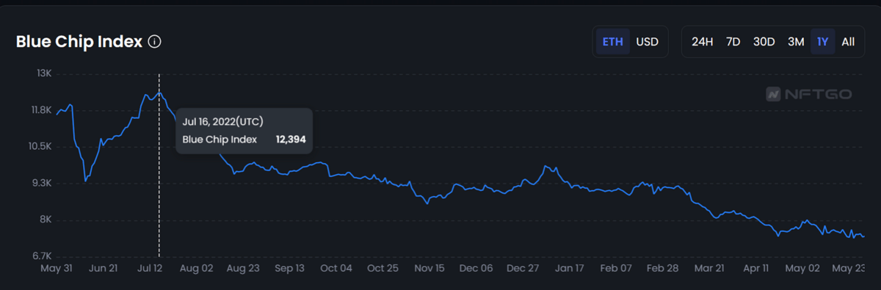Image resolution: width=881 pixels, height=290 pixels.
Task: Click the Mar 21 x-axis date
Action: point(710,269)
